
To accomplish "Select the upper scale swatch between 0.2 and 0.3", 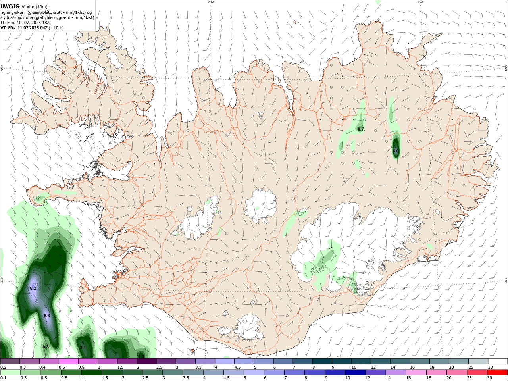I will [10, 362].
